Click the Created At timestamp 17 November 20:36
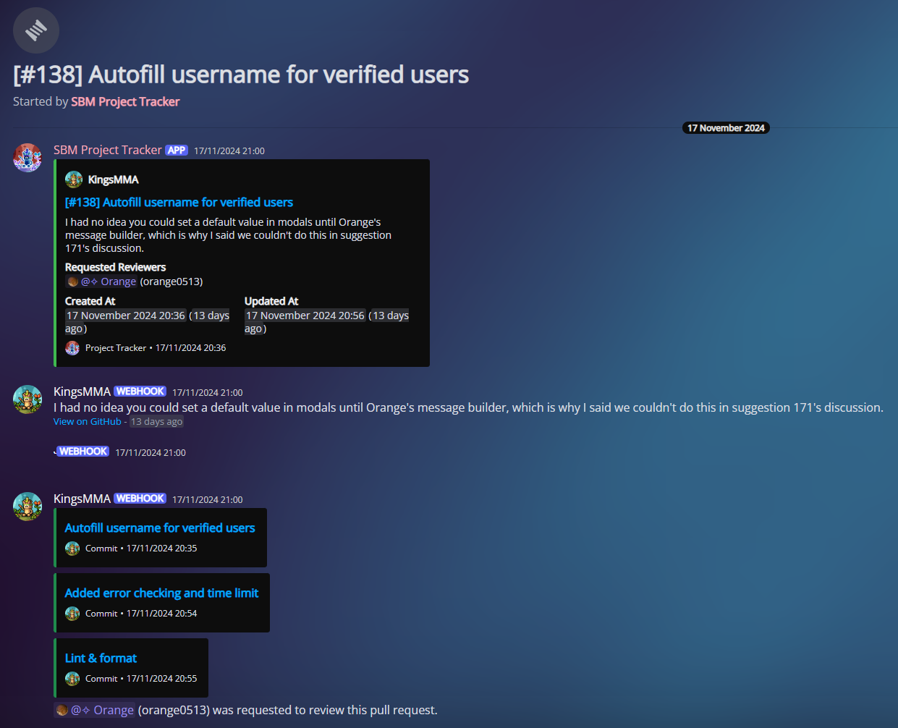The image size is (898, 728). pyautogui.click(x=125, y=316)
